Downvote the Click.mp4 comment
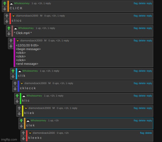The width and height of the screenshot is (162, 142). [9, 34]
